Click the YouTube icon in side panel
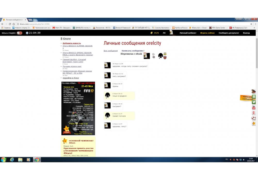 coord(254,107)
